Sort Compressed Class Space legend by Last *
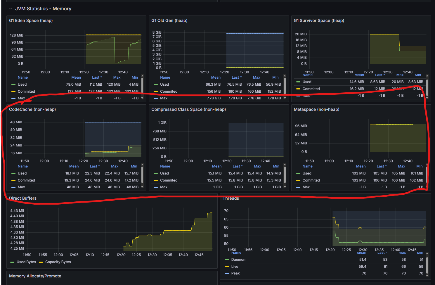 (x=238, y=166)
